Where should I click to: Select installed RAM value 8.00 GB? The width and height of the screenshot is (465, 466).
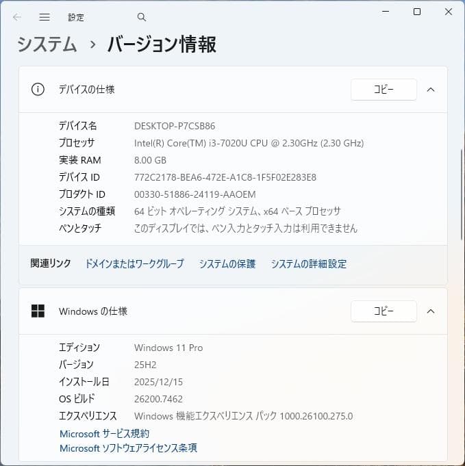pyautogui.click(x=150, y=160)
